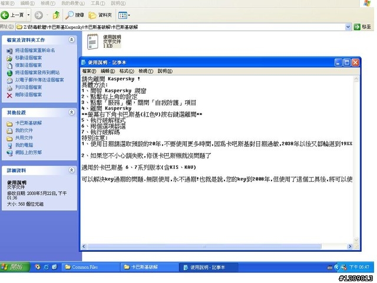This screenshot has width=377, height=283.
Task: Click the globe publish-to-web icon
Action: 9,73
